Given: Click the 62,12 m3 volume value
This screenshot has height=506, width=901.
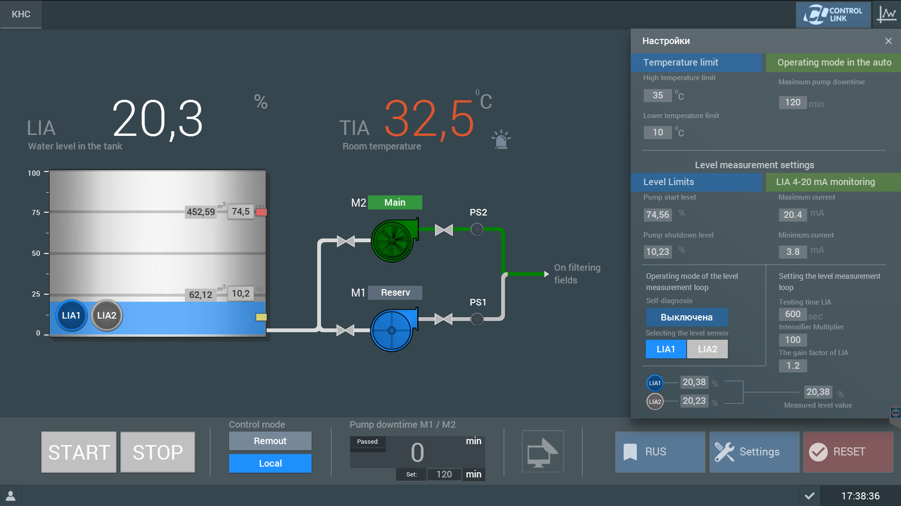Looking at the screenshot, I should click(201, 295).
